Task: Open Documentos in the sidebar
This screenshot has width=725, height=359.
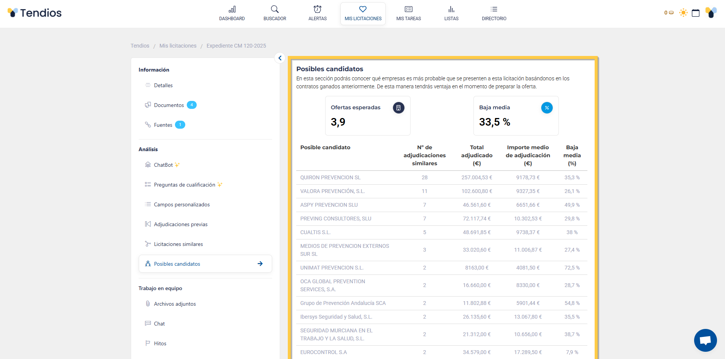Action: (x=169, y=105)
